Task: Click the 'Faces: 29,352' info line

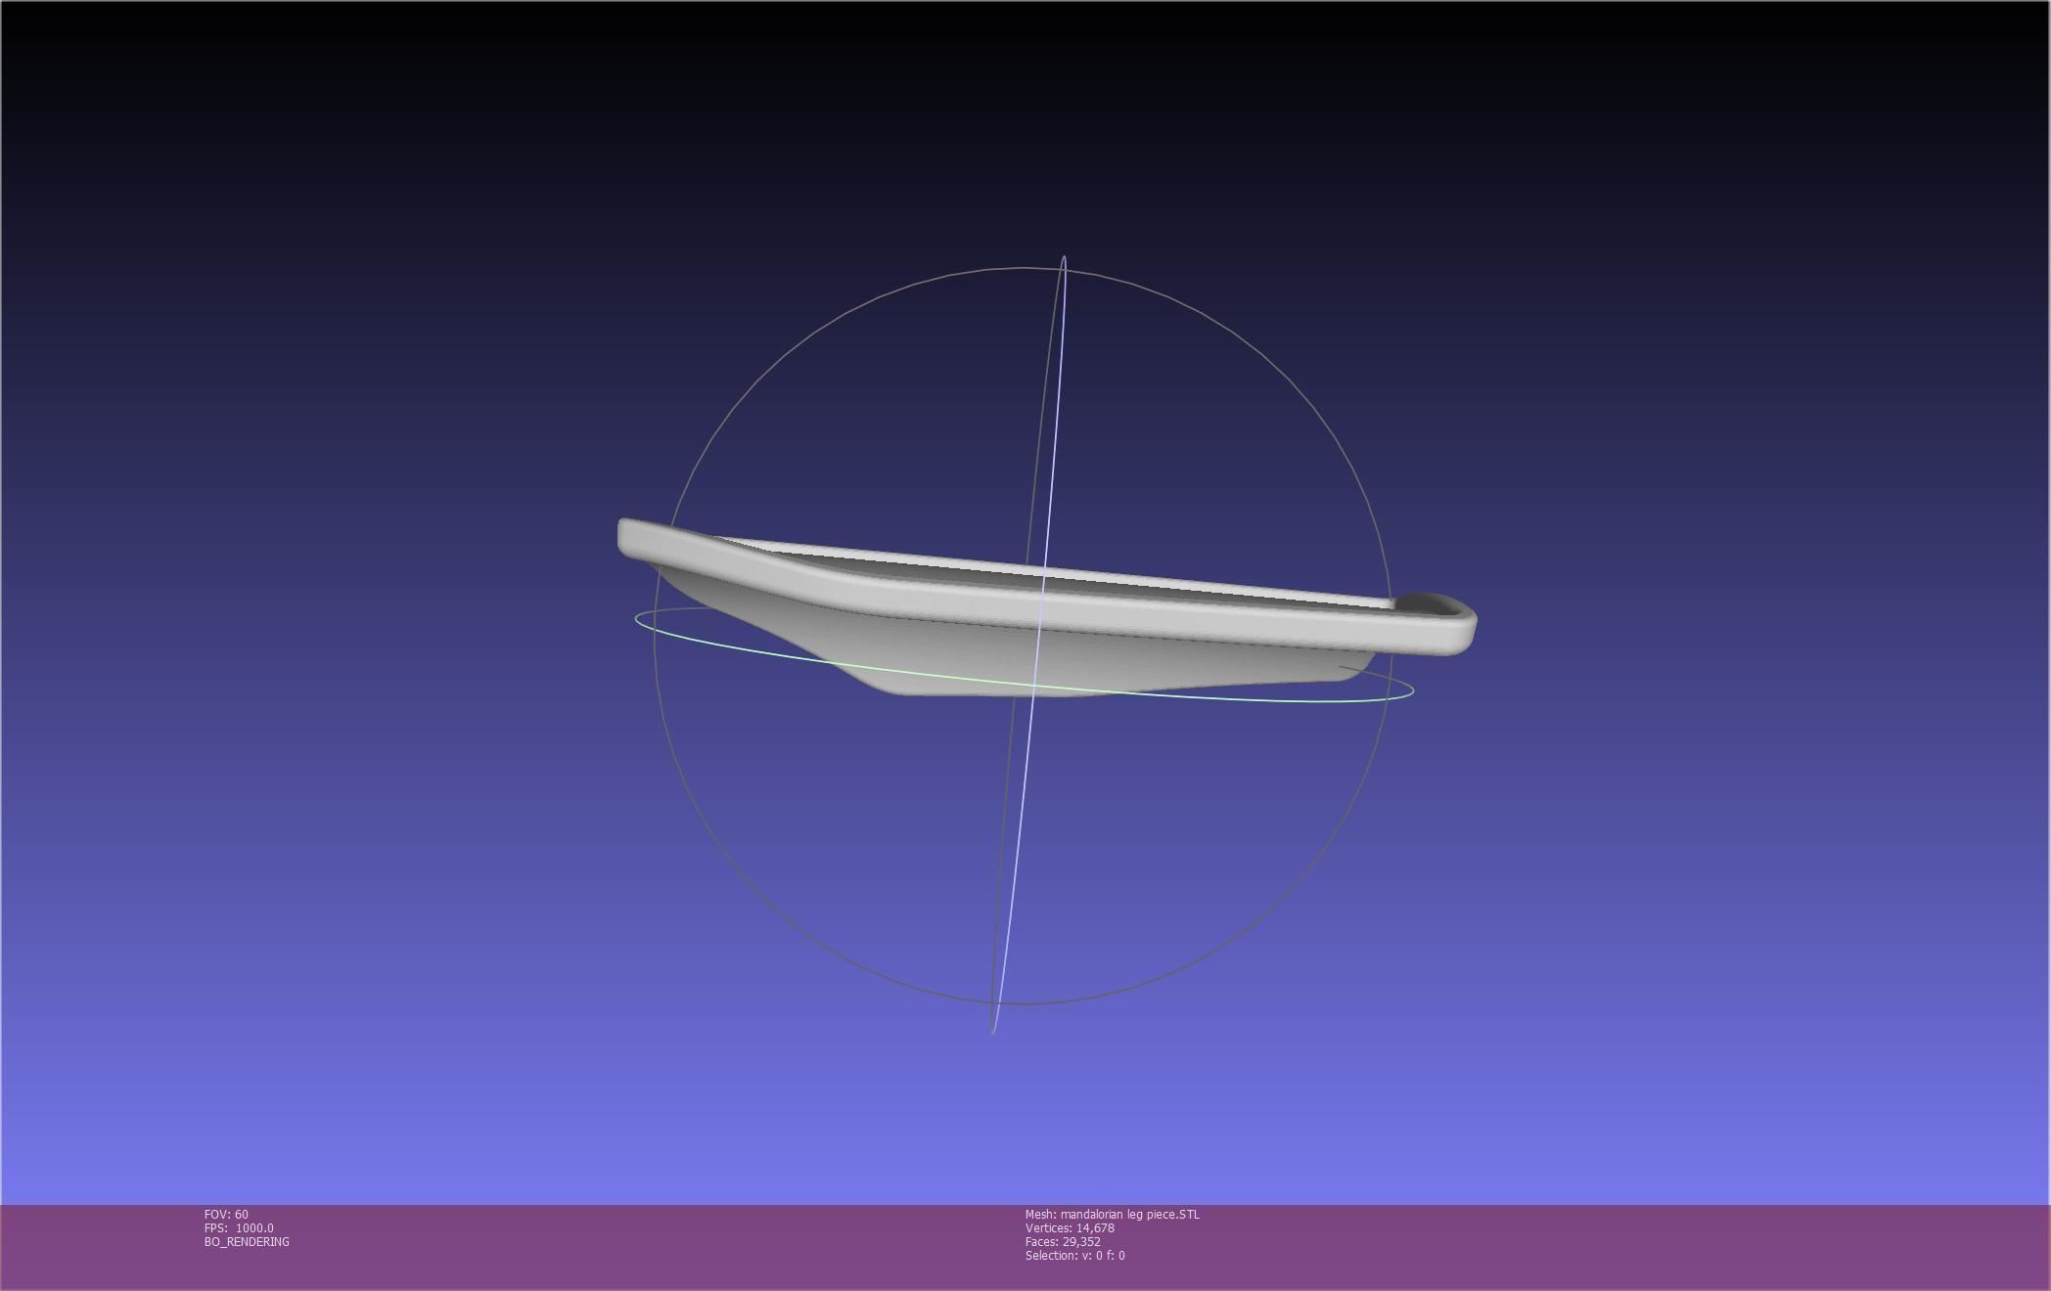Action: coord(1063,1242)
